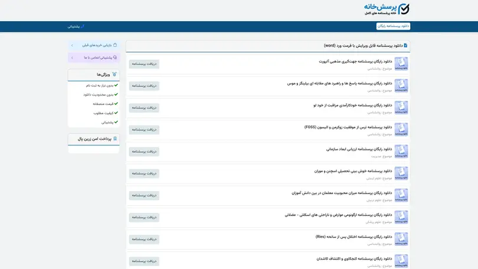The height and width of the screenshot is (269, 478).
Task: Click موضوع: علوم تربیتی under خوش بینی تحصیلی
Action: pyautogui.click(x=379, y=178)
